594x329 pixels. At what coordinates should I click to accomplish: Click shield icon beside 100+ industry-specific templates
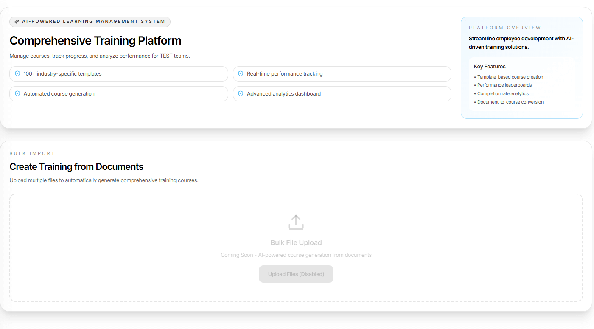click(17, 74)
